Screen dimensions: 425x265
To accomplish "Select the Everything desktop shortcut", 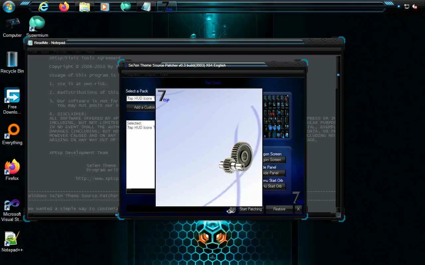I will [x=12, y=134].
